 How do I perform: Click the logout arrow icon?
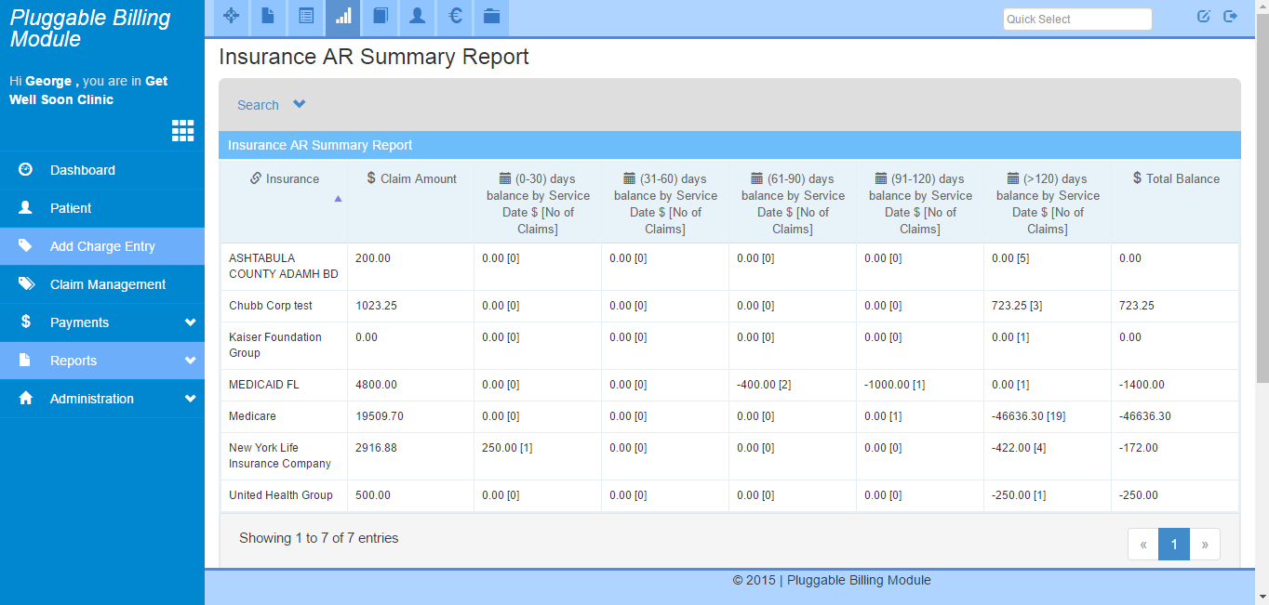click(x=1230, y=16)
